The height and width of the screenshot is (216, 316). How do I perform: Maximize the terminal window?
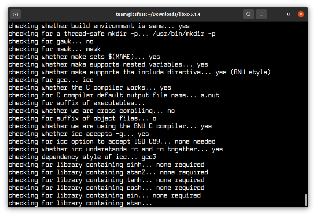click(x=289, y=14)
